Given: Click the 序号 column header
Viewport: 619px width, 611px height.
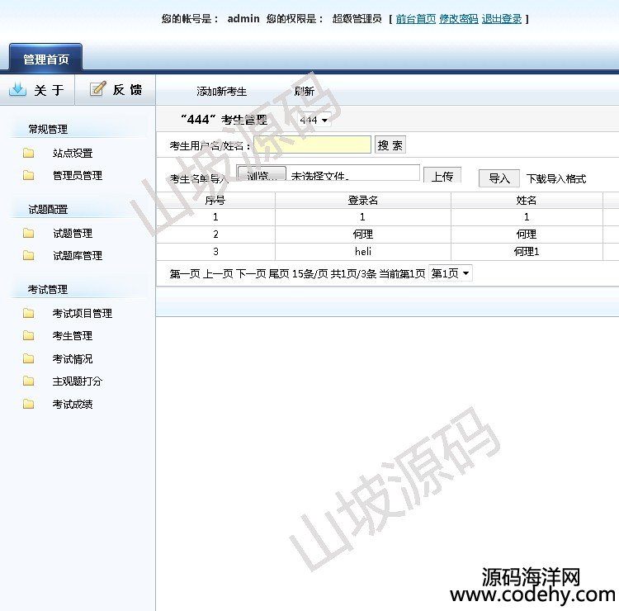Looking at the screenshot, I should (215, 201).
